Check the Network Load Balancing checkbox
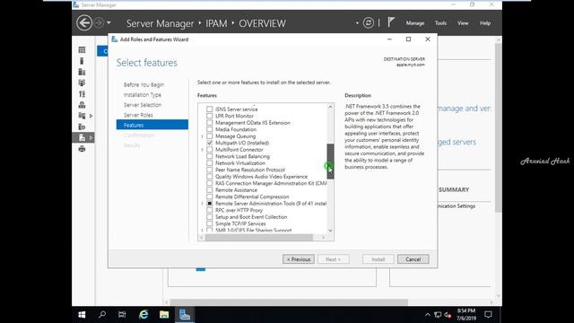 (x=209, y=156)
